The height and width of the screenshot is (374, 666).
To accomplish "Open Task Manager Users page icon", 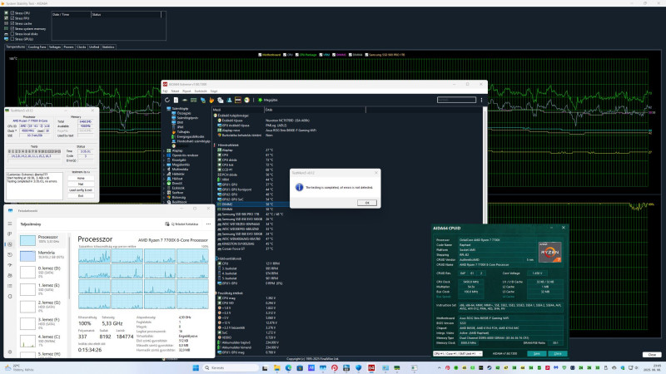I will pos(10,276).
